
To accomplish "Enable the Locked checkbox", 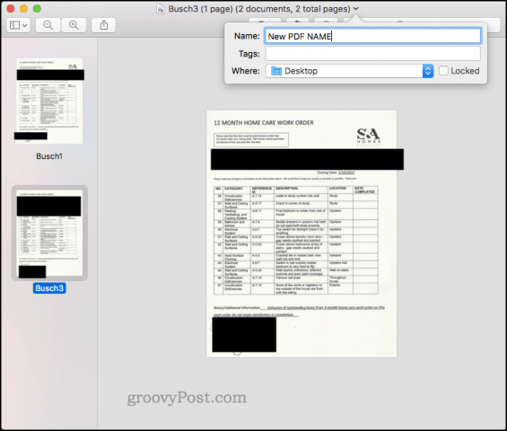I will (x=443, y=71).
